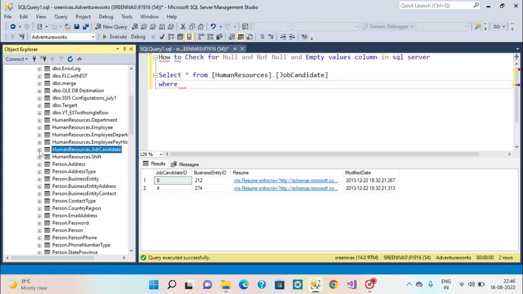
Task: Click the Increase Indent icon
Action: pos(293,37)
